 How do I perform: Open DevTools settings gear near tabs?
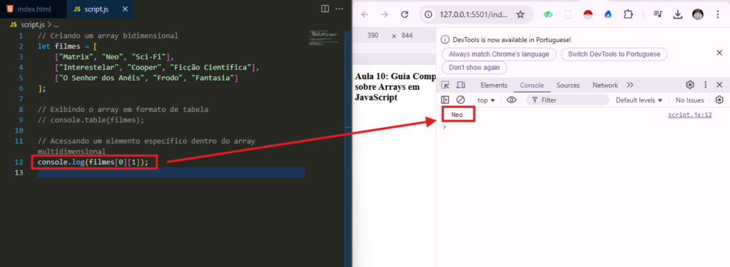click(690, 85)
